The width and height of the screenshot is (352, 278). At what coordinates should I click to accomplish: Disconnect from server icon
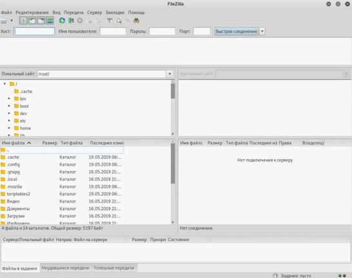(89, 21)
